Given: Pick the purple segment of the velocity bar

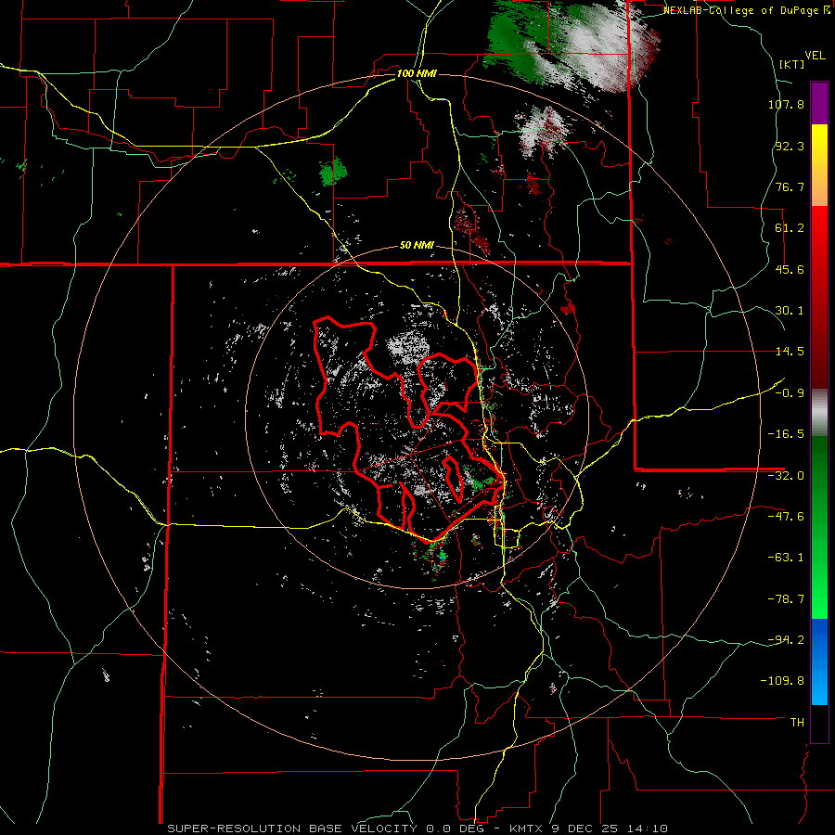Looking at the screenshot, I should tap(819, 103).
